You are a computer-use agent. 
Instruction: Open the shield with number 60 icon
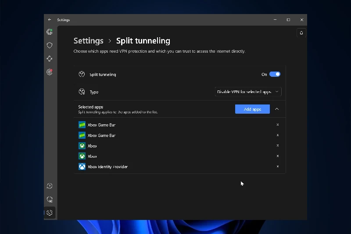tap(50, 199)
